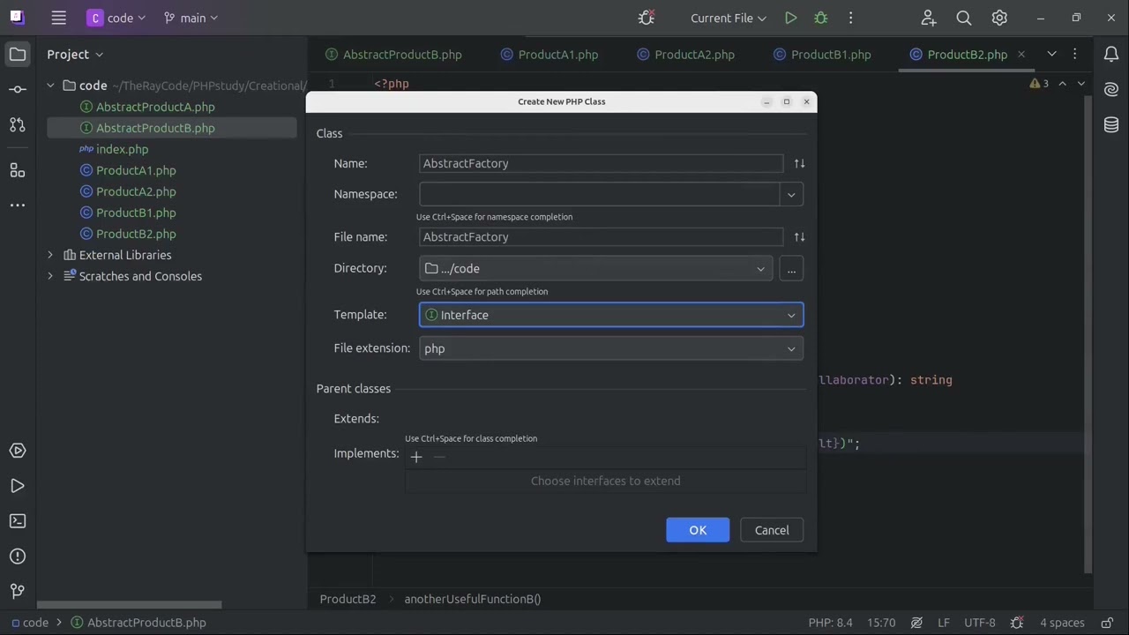The width and height of the screenshot is (1129, 635).
Task: Add an interface with plus icon
Action: click(x=416, y=457)
